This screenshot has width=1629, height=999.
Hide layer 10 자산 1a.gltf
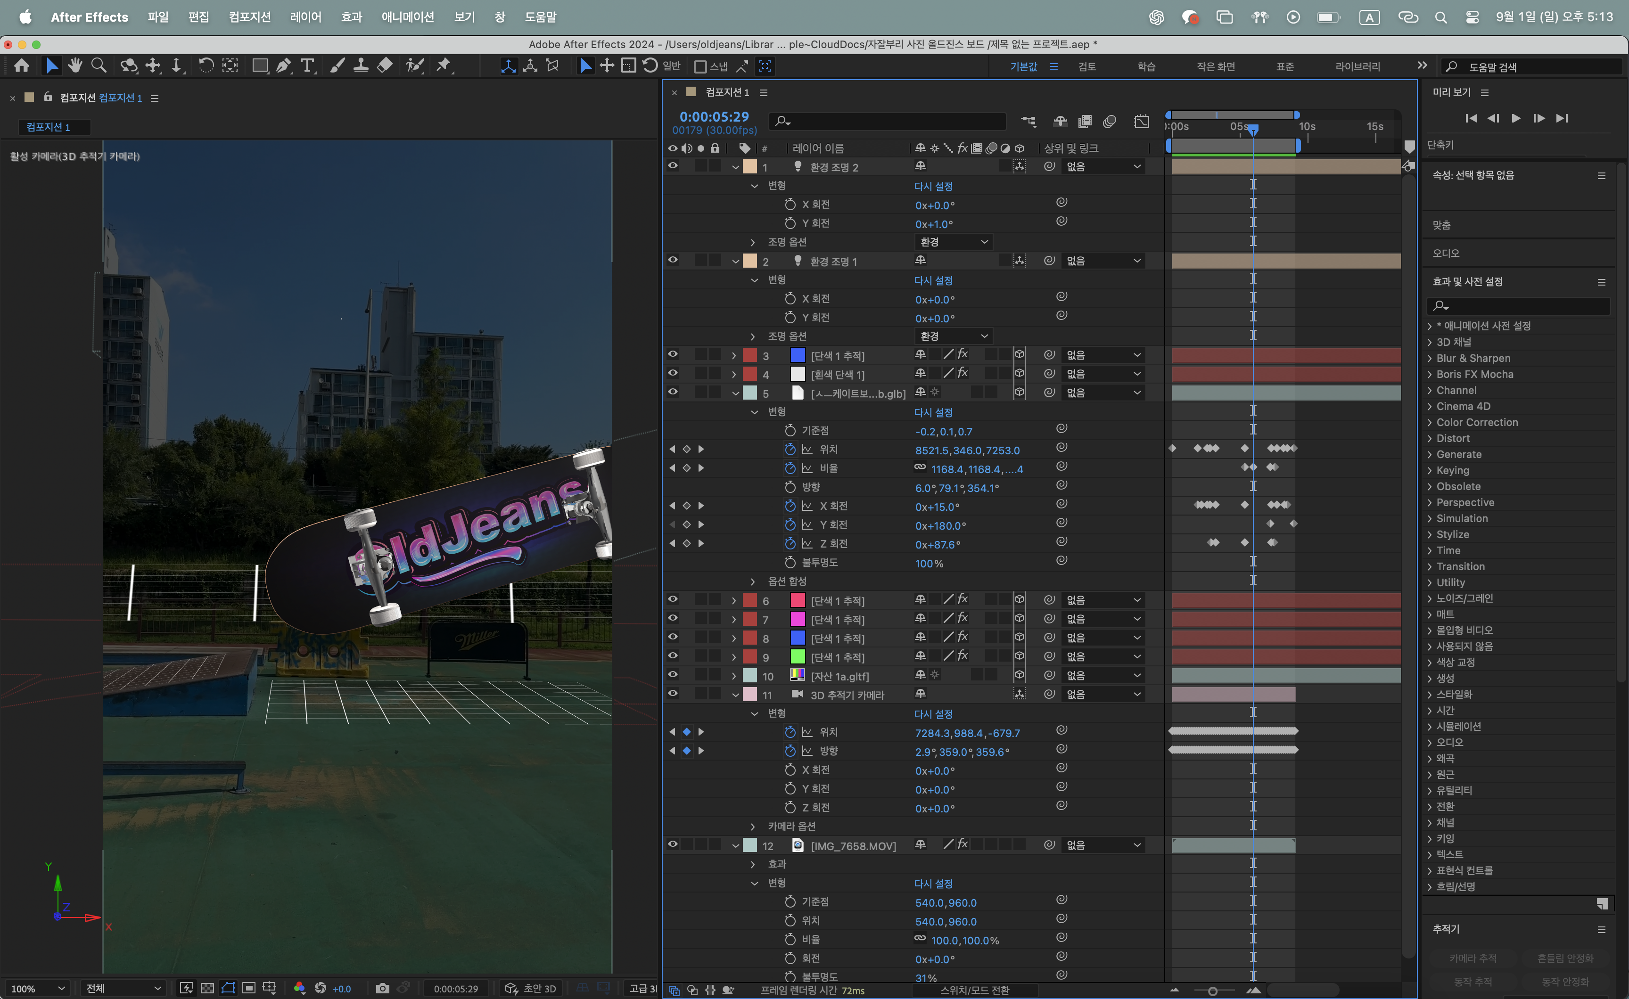click(672, 675)
